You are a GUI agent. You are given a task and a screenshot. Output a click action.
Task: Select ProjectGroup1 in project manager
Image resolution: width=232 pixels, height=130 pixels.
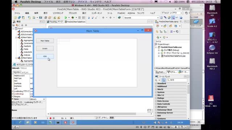pyautogui.click(x=163, y=44)
